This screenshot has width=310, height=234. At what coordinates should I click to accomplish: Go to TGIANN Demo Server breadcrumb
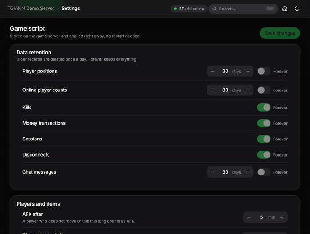(x=31, y=8)
